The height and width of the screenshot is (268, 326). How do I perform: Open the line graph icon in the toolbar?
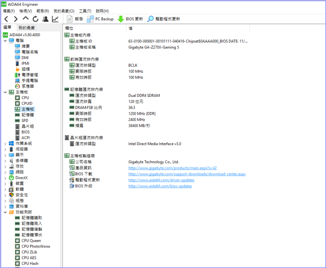point(55,19)
